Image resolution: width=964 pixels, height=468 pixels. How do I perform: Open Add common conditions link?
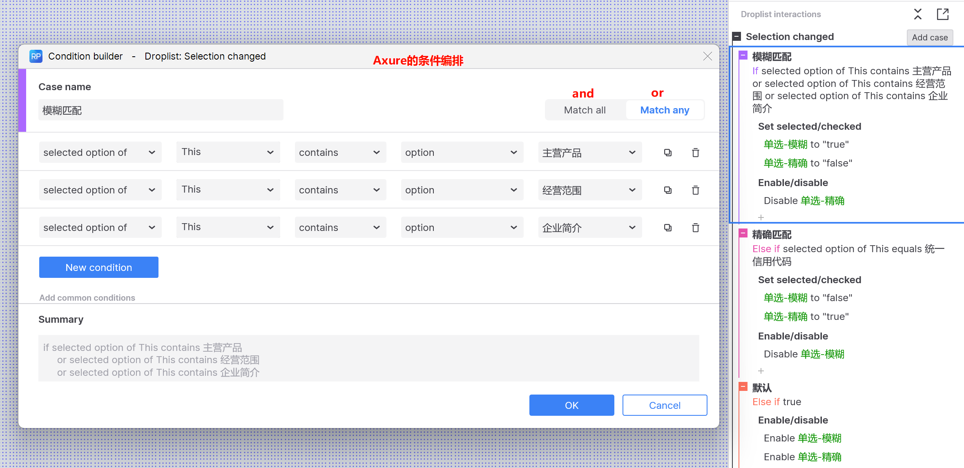[87, 298]
